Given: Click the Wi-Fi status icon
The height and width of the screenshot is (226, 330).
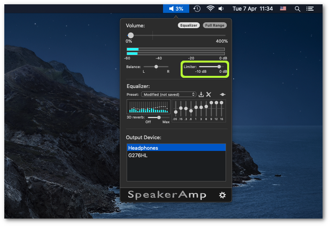Looking at the screenshot, I should pos(210,9).
